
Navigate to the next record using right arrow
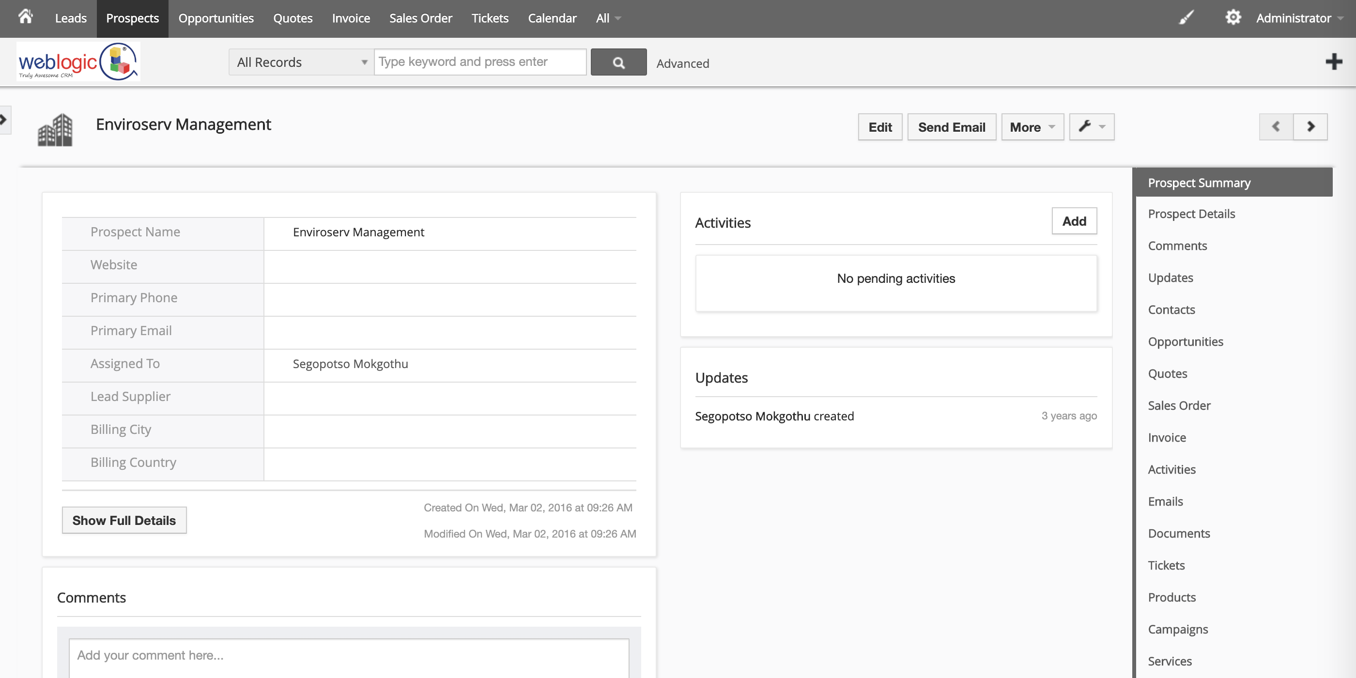coord(1310,127)
